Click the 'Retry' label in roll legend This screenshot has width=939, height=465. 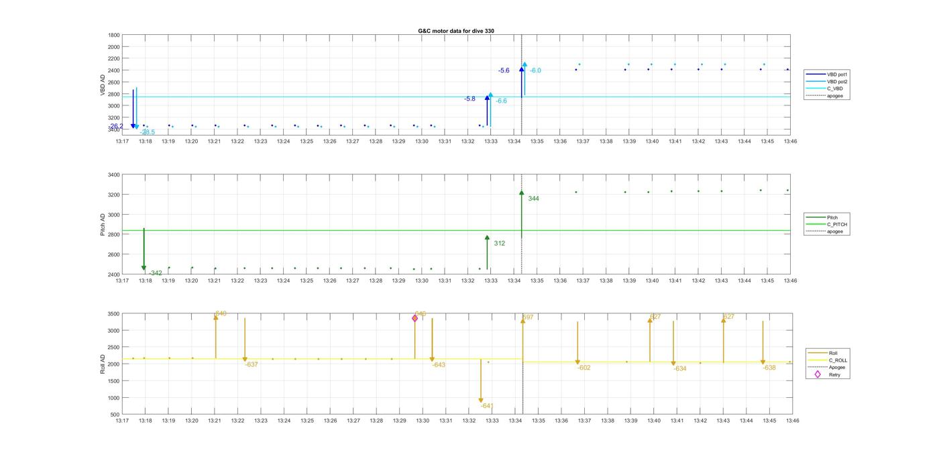tap(835, 374)
